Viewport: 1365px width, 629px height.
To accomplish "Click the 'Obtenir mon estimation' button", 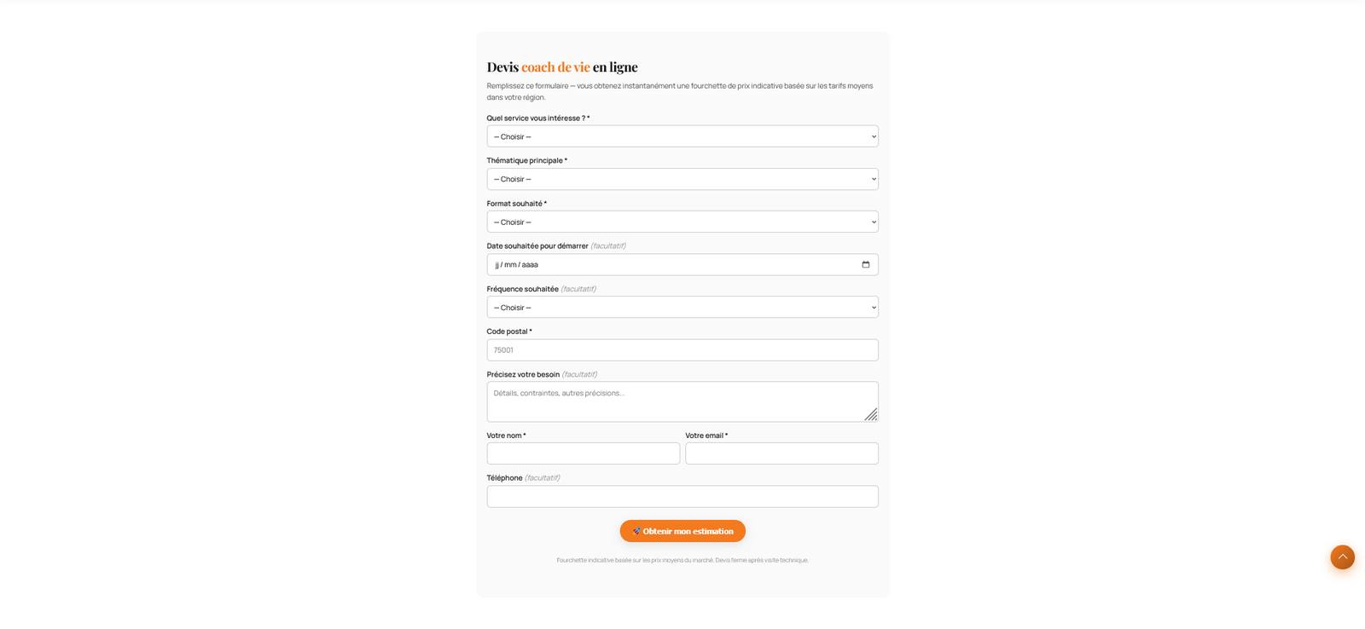I will (682, 531).
